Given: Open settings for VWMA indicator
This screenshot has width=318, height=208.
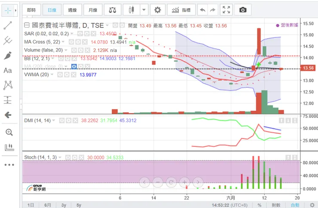Looking at the screenshot, I should (67, 75).
